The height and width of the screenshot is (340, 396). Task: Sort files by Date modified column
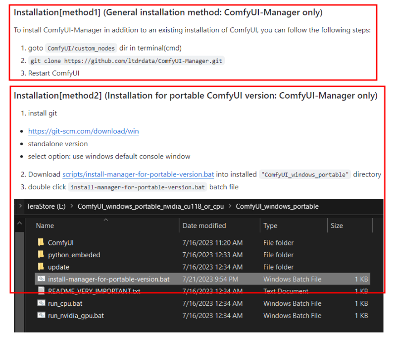pyautogui.click(x=204, y=226)
